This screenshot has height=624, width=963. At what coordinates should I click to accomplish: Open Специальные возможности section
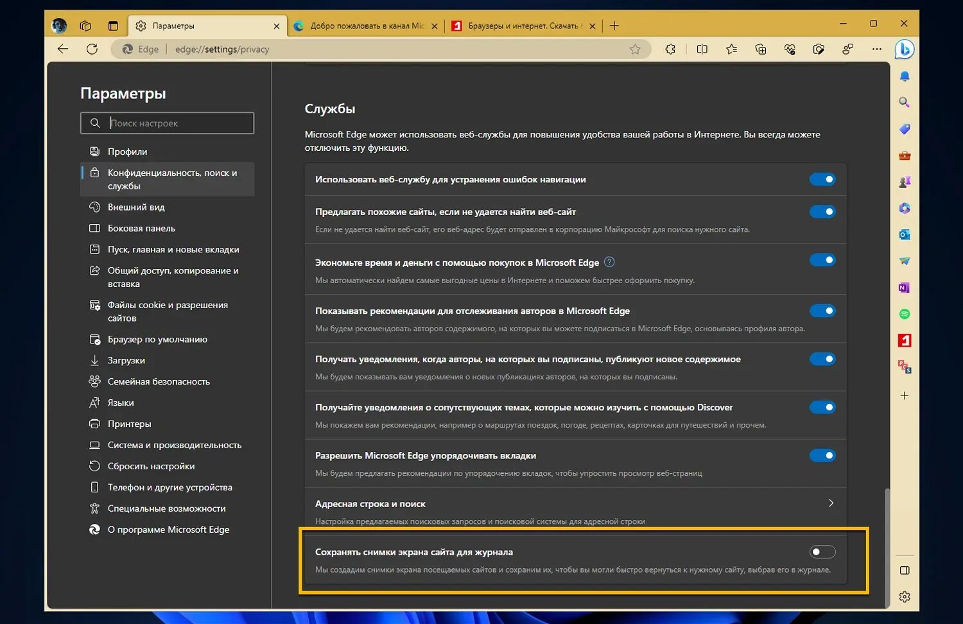(x=168, y=508)
